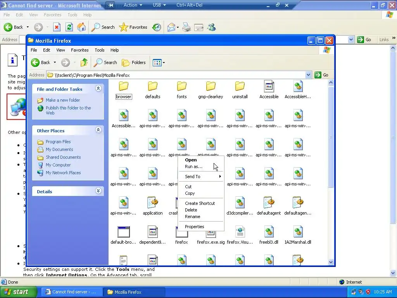
Task: Collapse File and Folder Tasks panel
Action: click(x=98, y=88)
